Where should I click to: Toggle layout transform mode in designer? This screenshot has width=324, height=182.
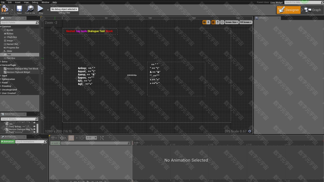point(204,22)
